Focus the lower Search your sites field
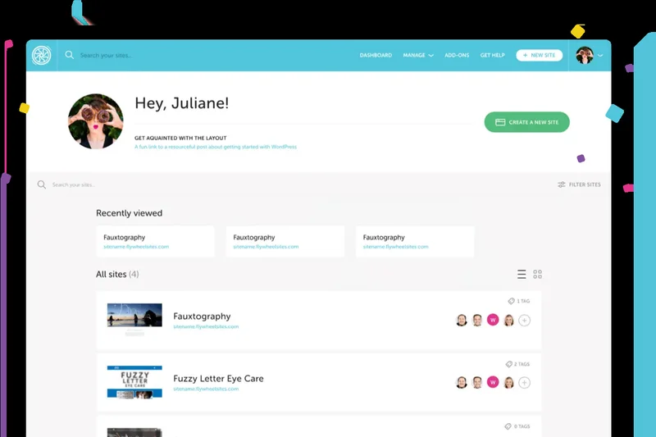Image resolution: width=656 pixels, height=437 pixels. pyautogui.click(x=73, y=184)
